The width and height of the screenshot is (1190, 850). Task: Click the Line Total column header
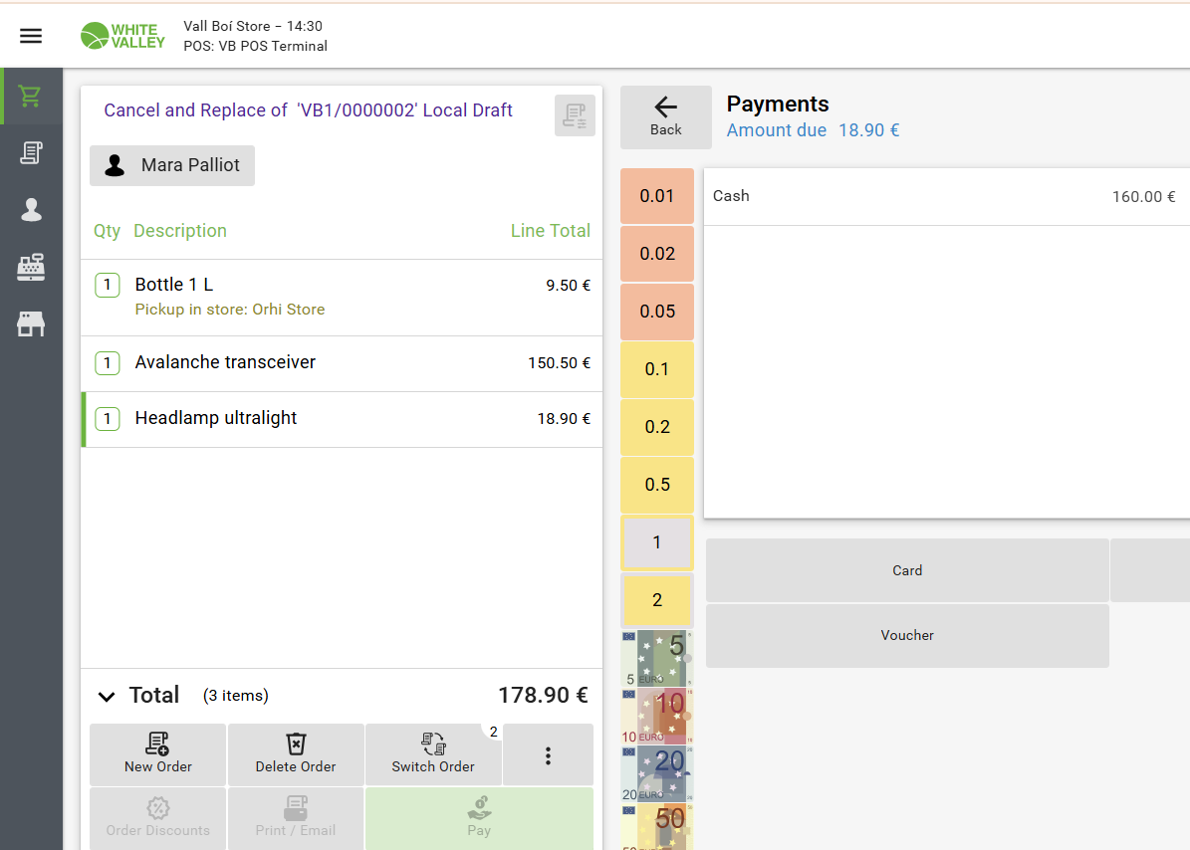tap(551, 231)
